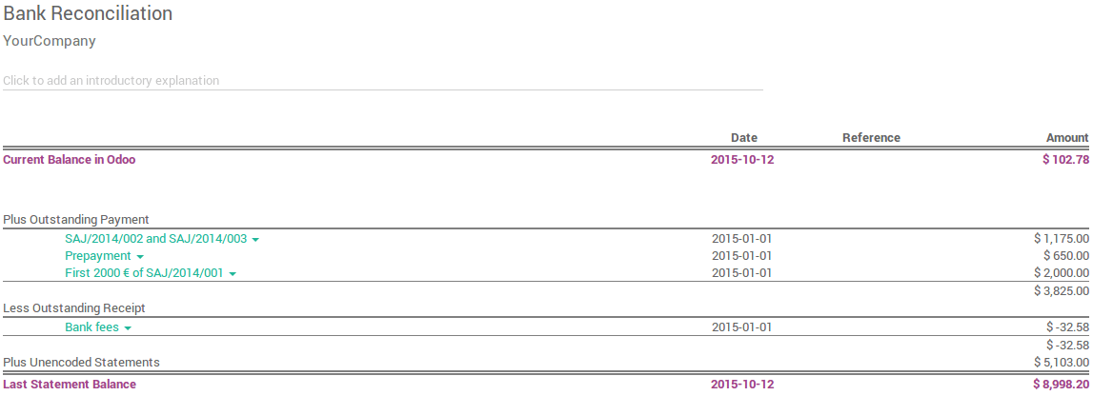Image resolution: width=1093 pixels, height=396 pixels.
Task: Select the Plus Unencoded Statements line
Action: coord(81,363)
